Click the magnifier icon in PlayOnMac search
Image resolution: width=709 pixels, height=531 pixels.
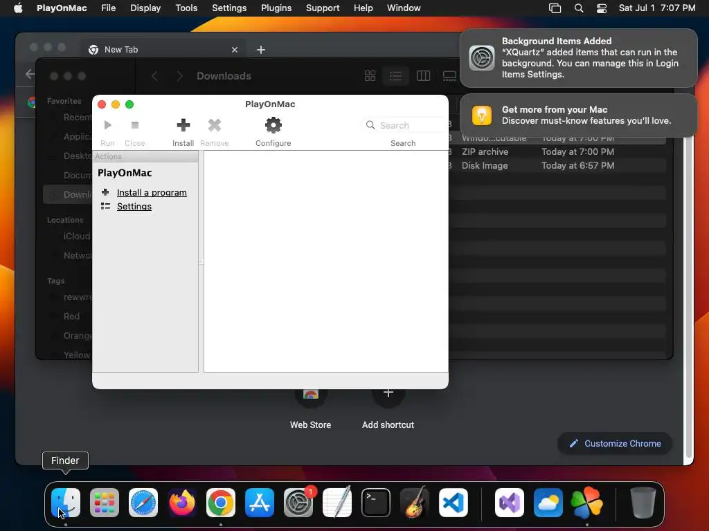pyautogui.click(x=370, y=125)
